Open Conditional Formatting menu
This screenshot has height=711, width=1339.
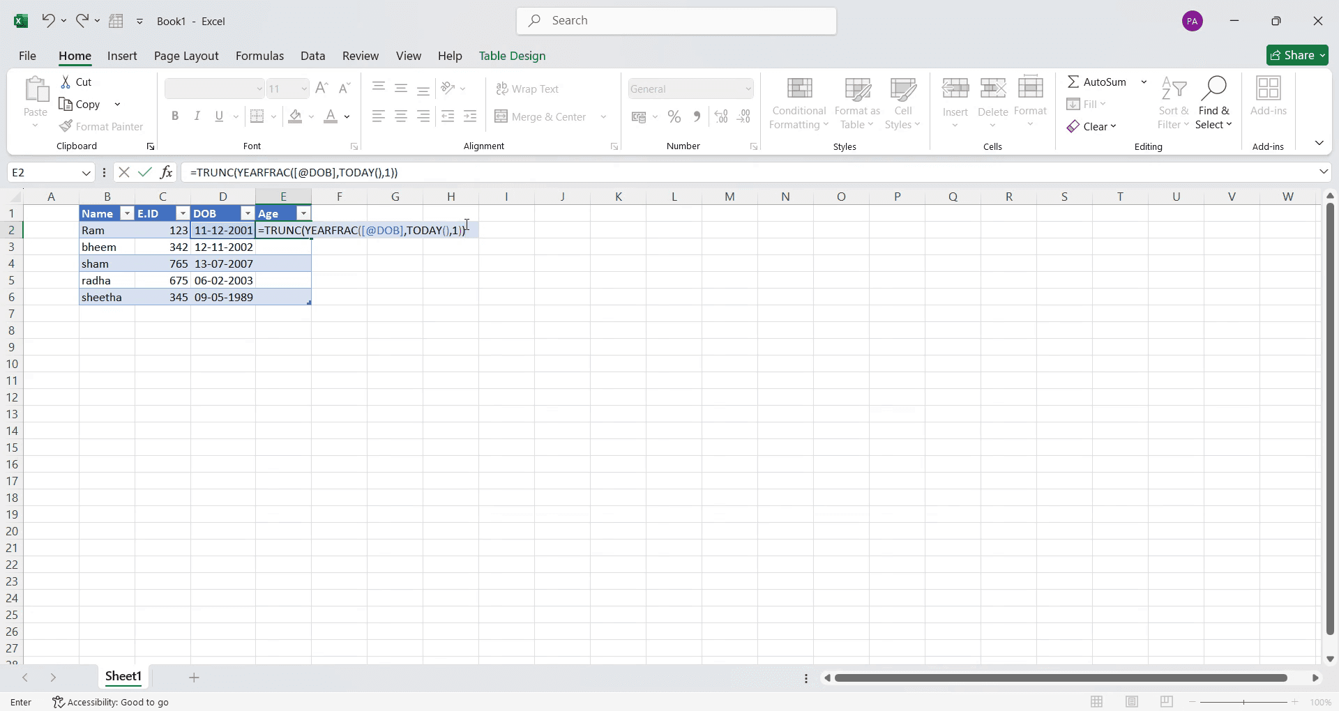tap(799, 104)
